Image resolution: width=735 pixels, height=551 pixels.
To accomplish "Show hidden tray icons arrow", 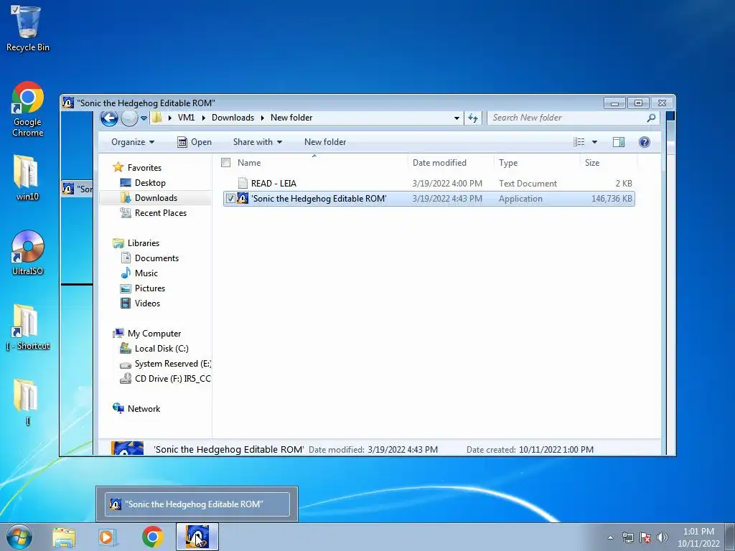I will point(610,537).
